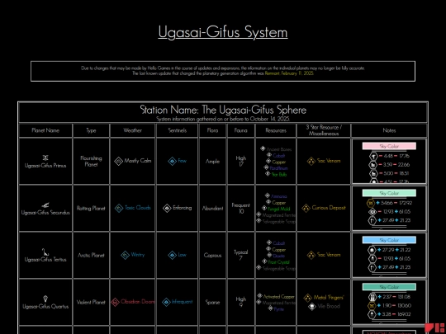
Task: Click the Ugasai-Gifus Secundus planet name
Action: 45,213
